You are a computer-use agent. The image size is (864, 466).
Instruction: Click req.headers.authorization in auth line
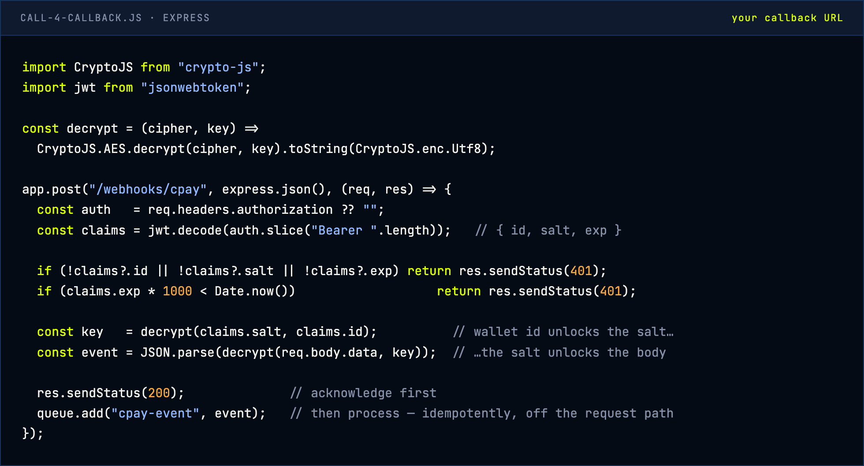click(240, 210)
